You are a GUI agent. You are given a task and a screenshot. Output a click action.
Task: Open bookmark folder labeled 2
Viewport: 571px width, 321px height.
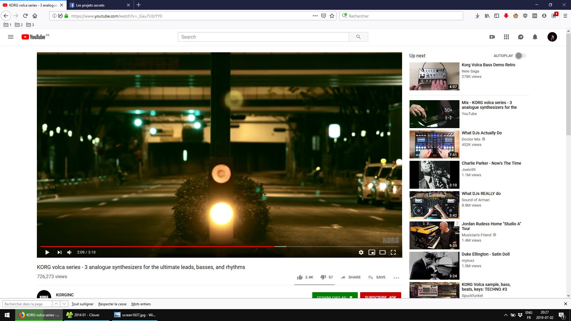(19, 25)
